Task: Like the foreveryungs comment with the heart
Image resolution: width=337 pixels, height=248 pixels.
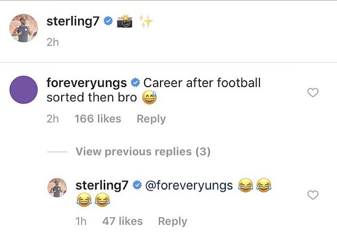Action: [313, 93]
